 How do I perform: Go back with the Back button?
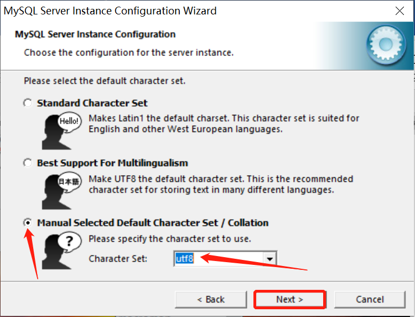click(x=211, y=299)
